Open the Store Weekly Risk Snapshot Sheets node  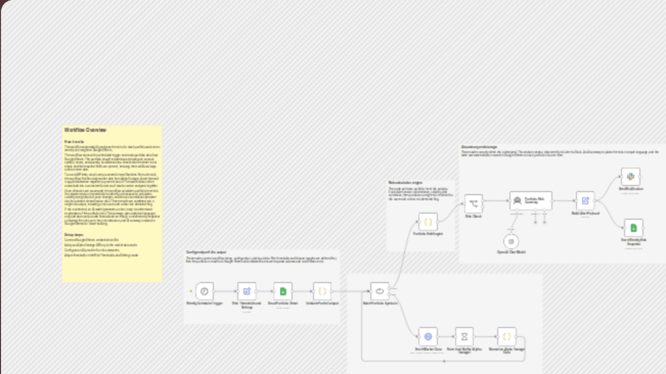click(634, 228)
